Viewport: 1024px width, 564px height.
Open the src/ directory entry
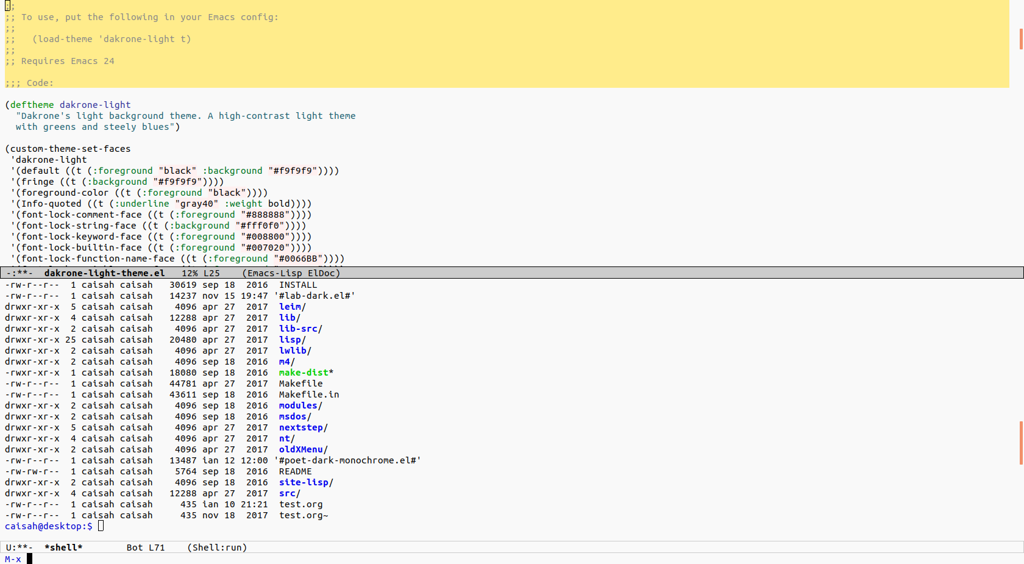[x=290, y=493]
